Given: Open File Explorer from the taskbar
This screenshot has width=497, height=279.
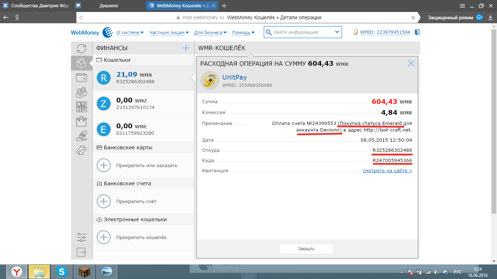Looking at the screenshot, I should [39, 272].
